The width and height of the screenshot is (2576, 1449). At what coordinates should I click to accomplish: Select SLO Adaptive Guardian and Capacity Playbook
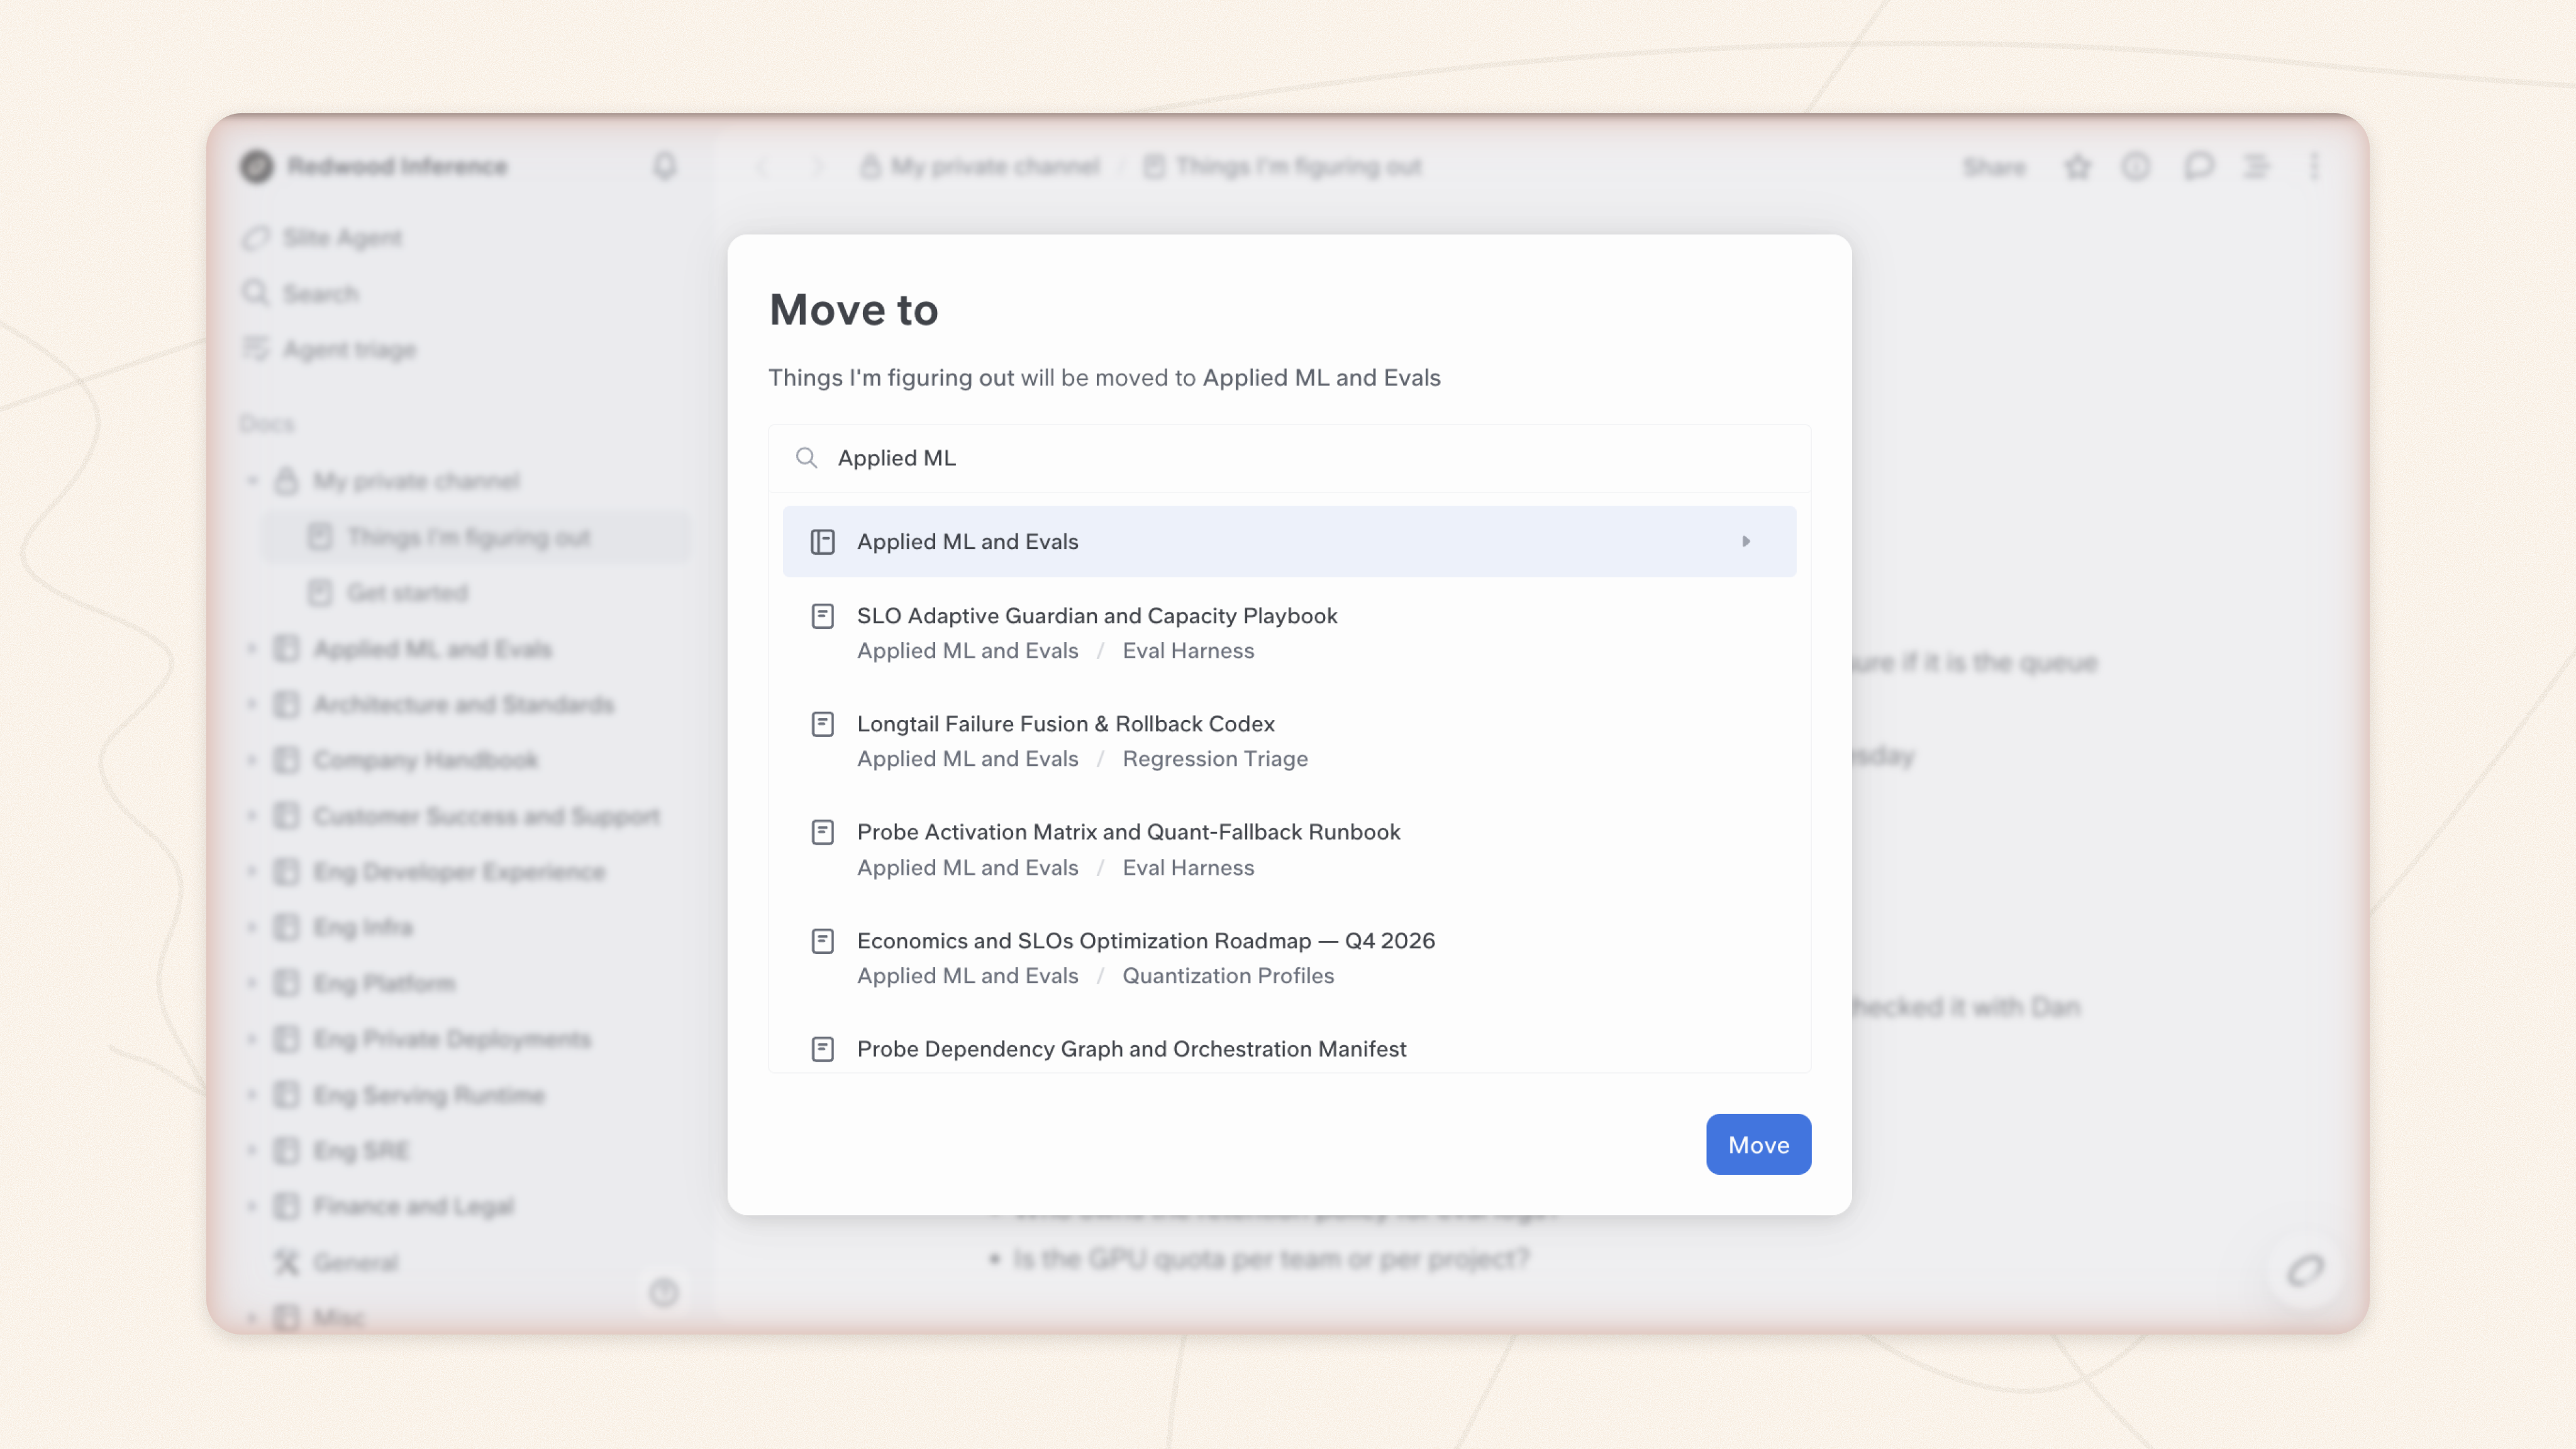pyautogui.click(x=1289, y=632)
